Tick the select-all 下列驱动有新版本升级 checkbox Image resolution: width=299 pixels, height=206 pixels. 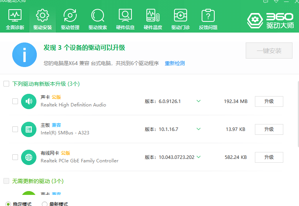click(x=6, y=84)
